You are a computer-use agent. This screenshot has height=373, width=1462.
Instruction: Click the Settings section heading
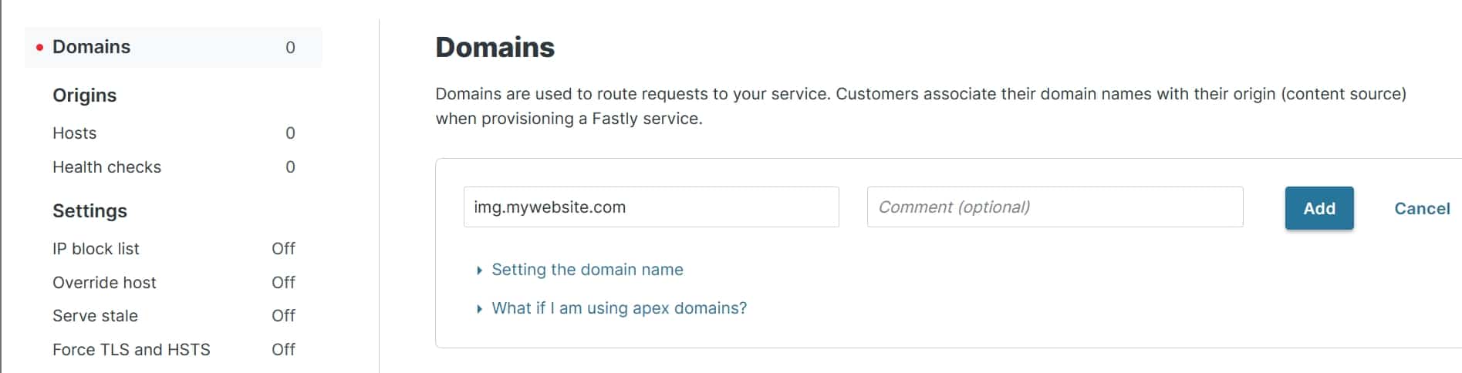89,211
